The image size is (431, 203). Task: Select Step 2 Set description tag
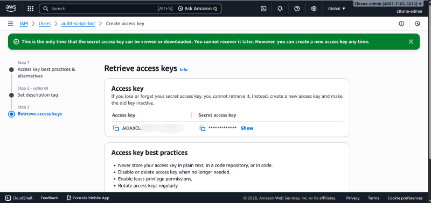coord(38,95)
